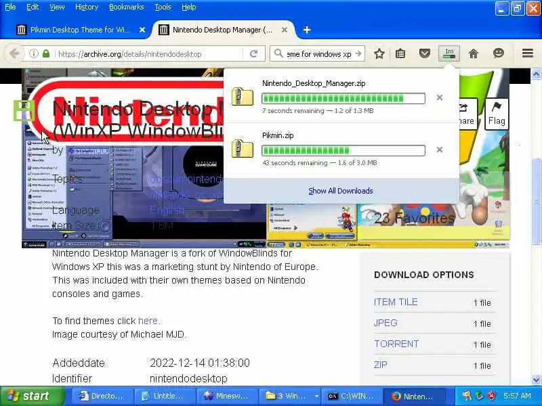Click the red shield security tray icon
Screen dimensions: 542x406
tap(491, 396)
